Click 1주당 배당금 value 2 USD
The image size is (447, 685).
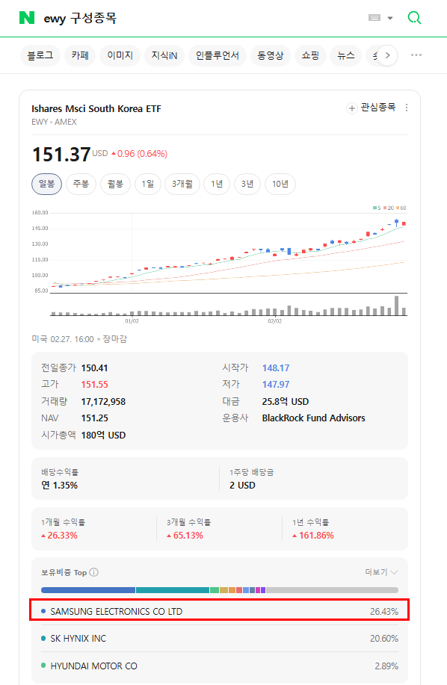point(242,486)
